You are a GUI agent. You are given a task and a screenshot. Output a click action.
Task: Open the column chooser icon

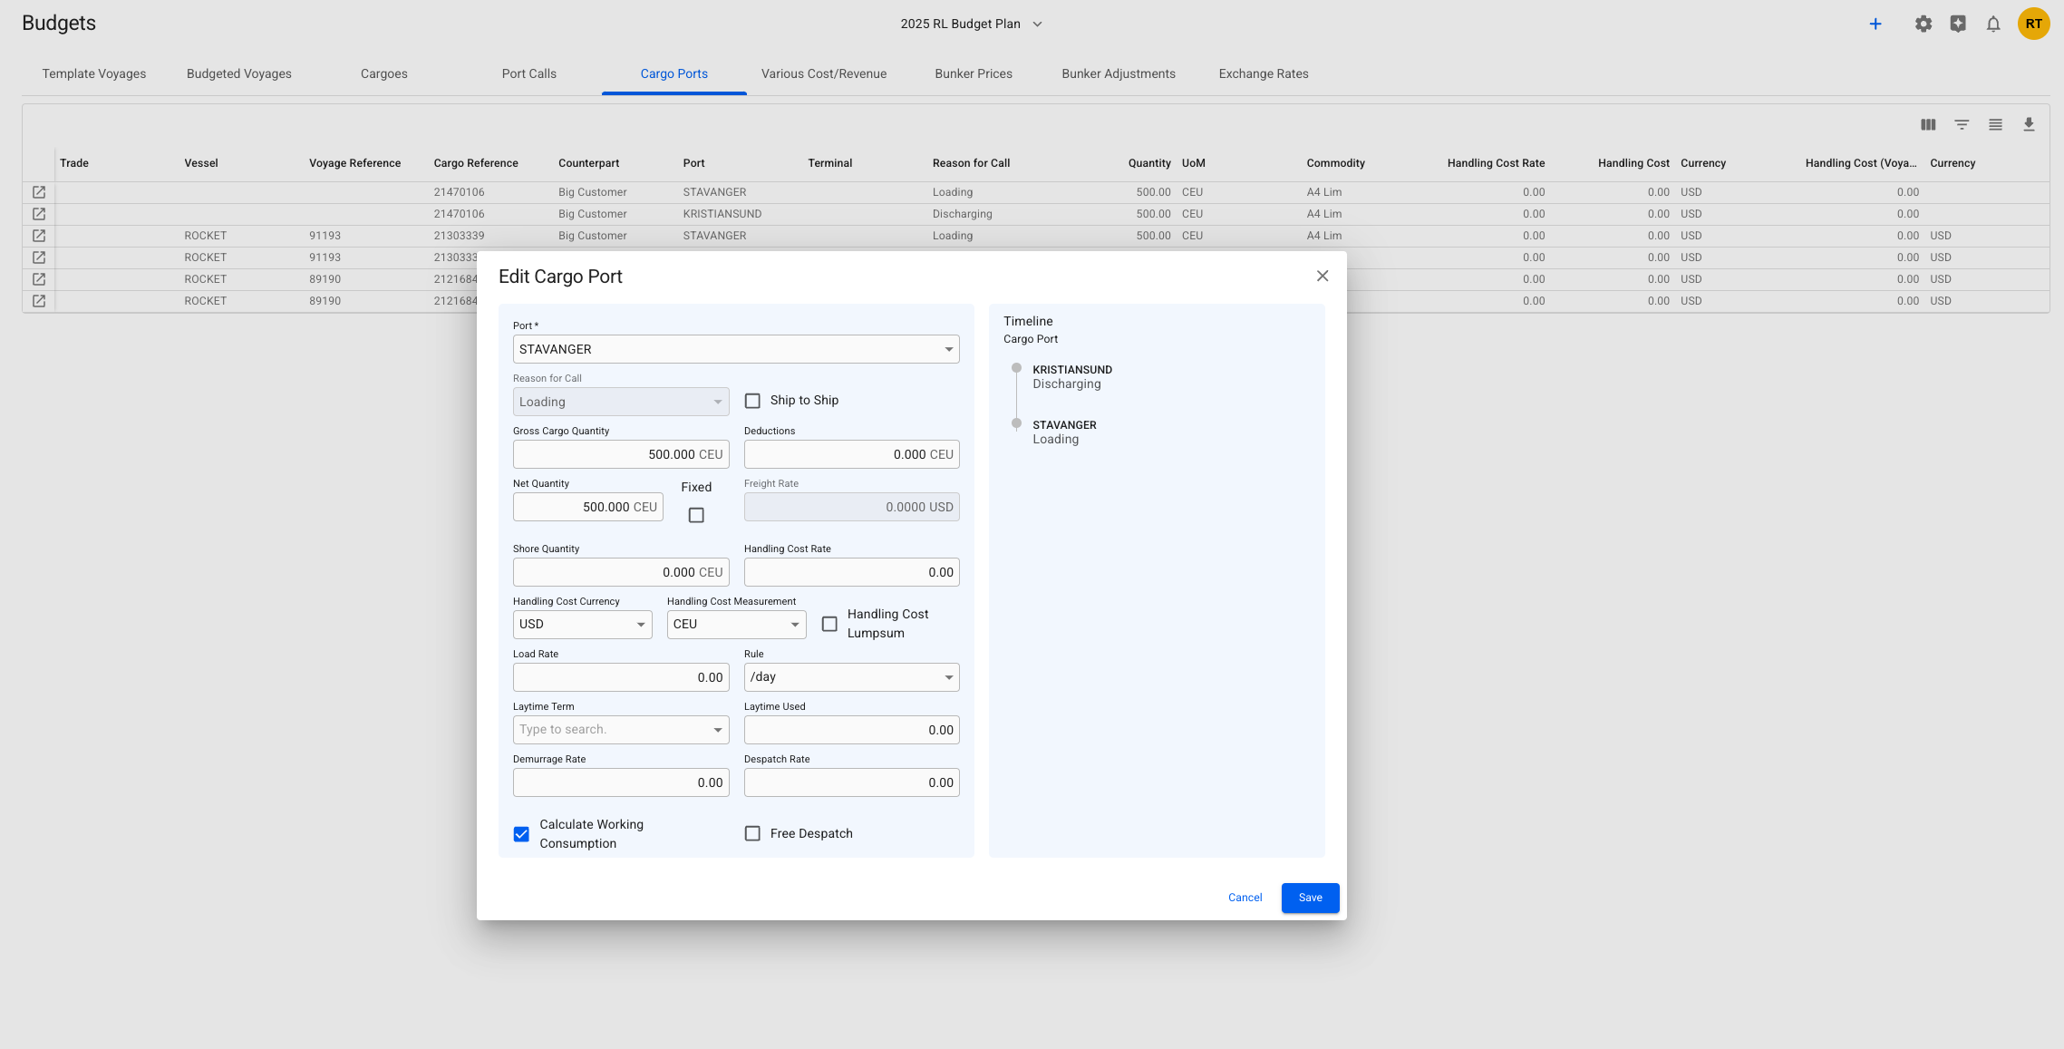1928,125
